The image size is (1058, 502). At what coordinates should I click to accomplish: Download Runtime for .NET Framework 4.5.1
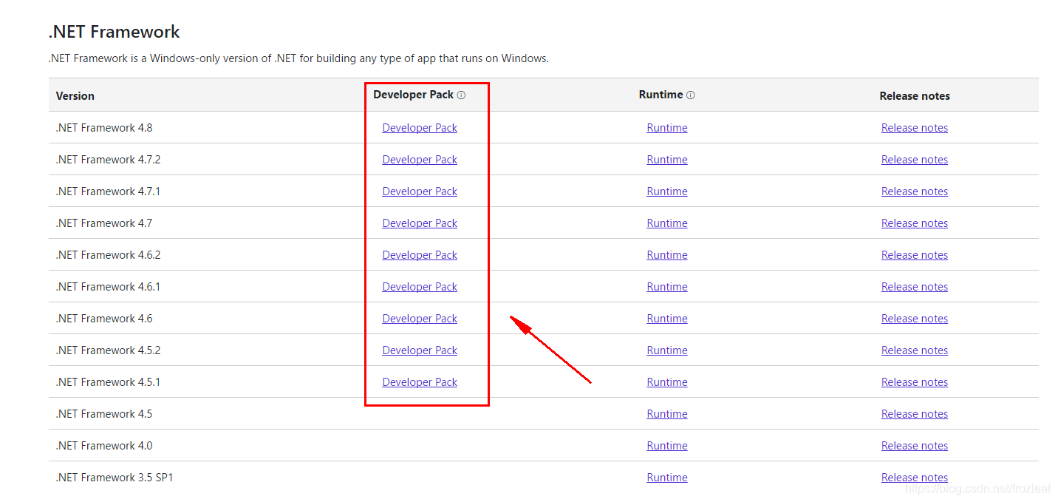pos(667,382)
